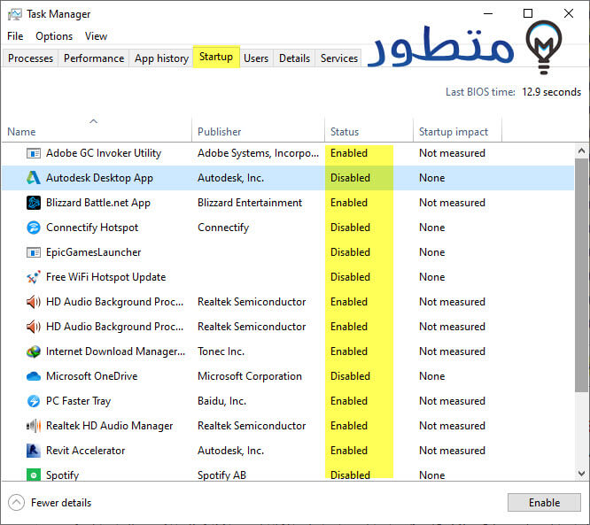Click publisher Connectify cell

223,228
